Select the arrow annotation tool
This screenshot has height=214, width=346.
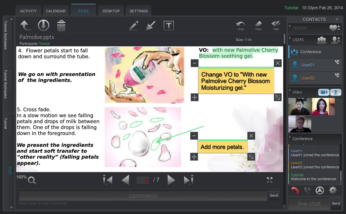[x=151, y=26]
